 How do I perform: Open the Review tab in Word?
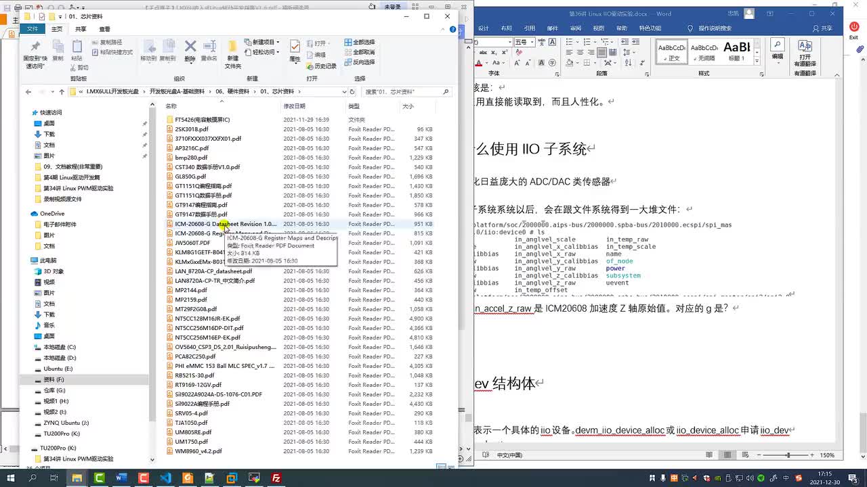tap(575, 28)
